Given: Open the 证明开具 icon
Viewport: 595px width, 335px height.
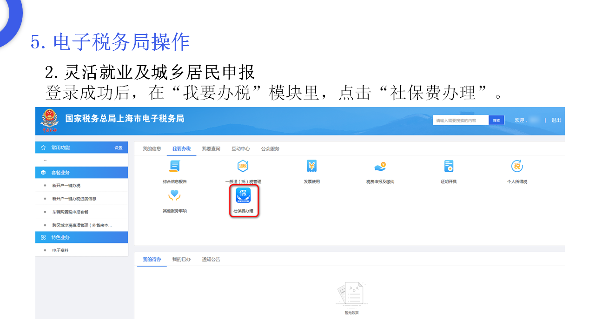Looking at the screenshot, I should tap(449, 166).
